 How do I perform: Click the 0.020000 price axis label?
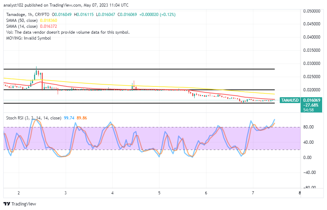(x=312, y=90)
